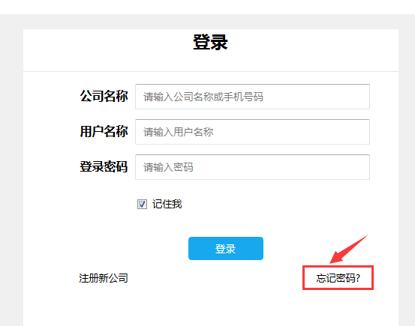Toggle the 记住我 checkbox
415x326 pixels.
142,204
